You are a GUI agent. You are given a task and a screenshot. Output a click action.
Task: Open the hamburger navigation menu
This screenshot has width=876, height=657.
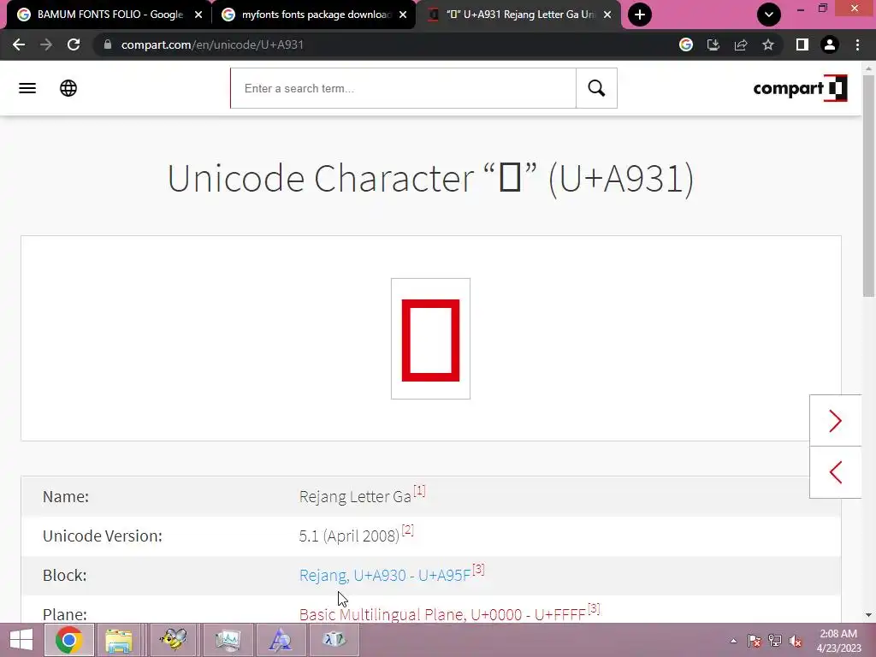(27, 88)
